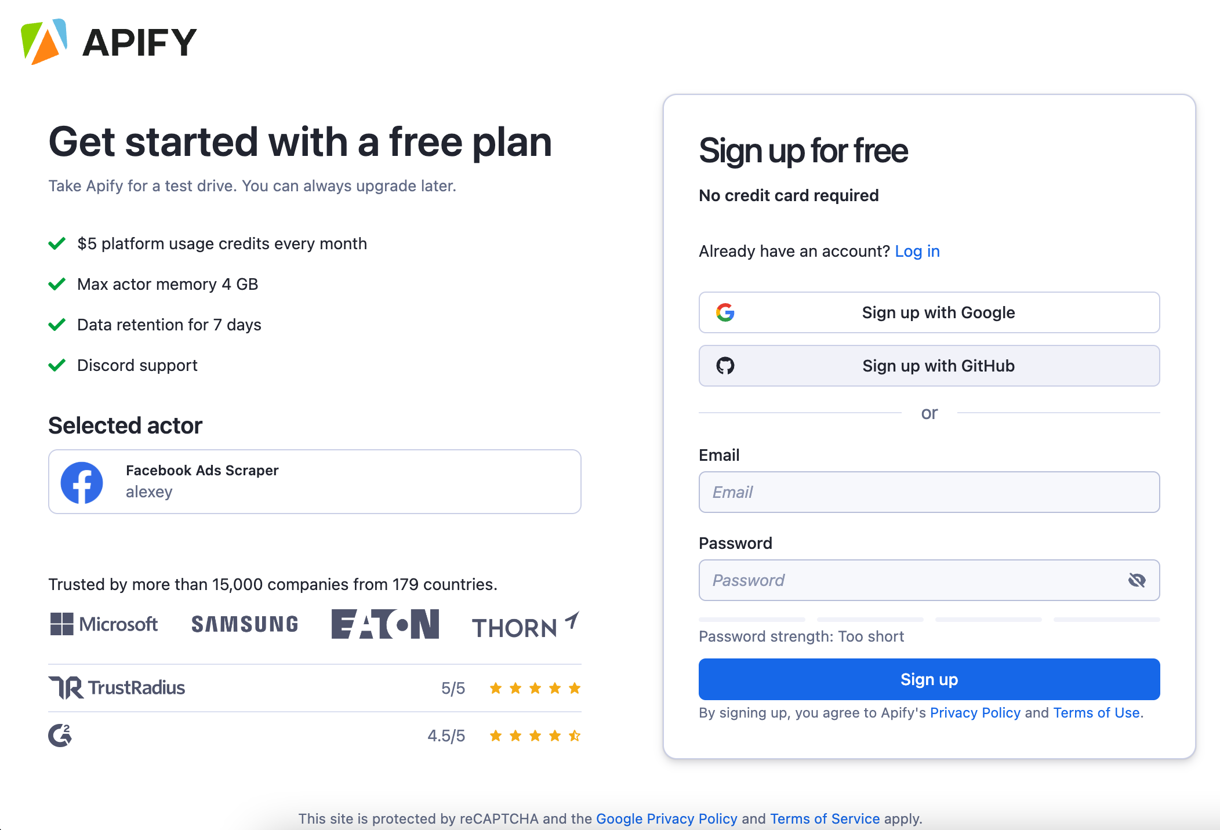Click the Email input field
This screenshot has width=1220, height=830.
(x=928, y=492)
